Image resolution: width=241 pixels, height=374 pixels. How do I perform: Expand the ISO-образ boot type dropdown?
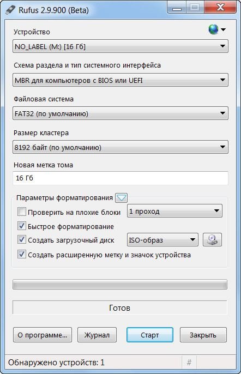[x=162, y=240]
